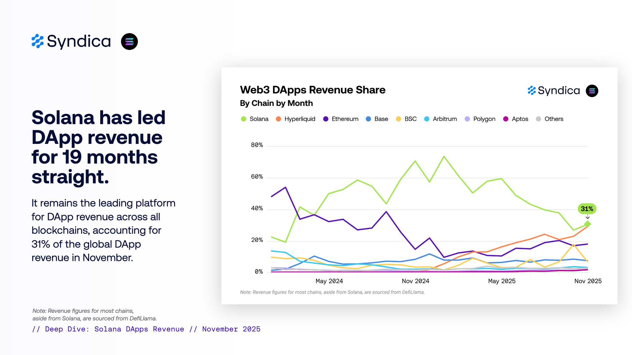Click the Solana round icon inside the chart card
Screen dimensions: 632x355
592,91
